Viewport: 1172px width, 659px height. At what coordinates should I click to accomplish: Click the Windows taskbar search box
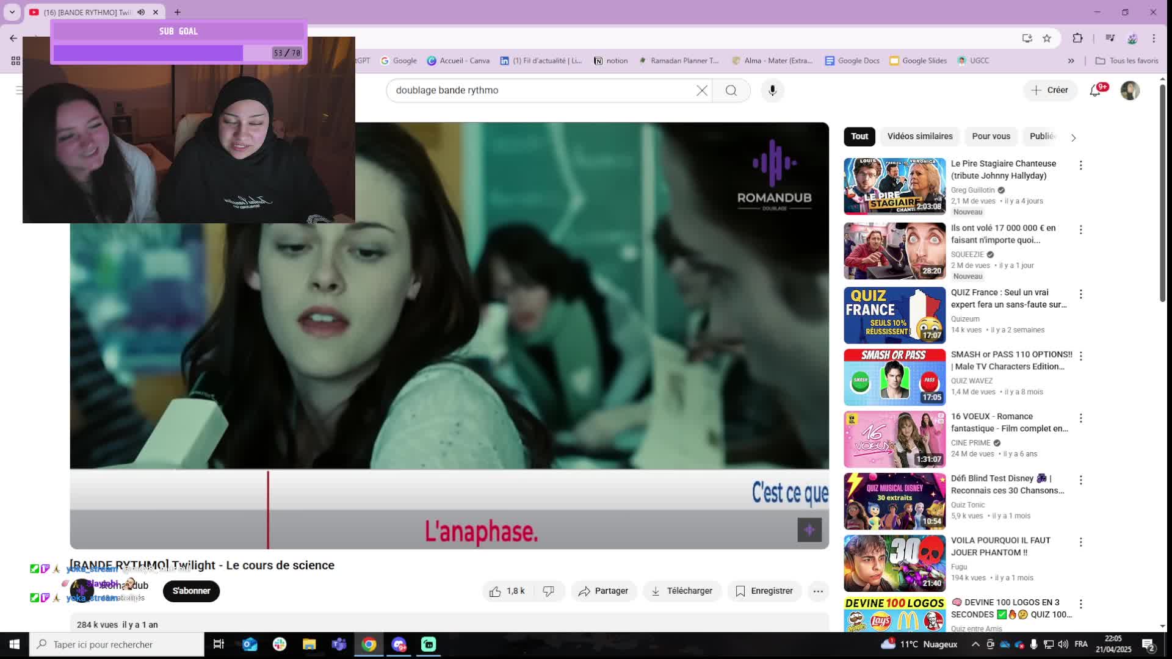point(117,644)
